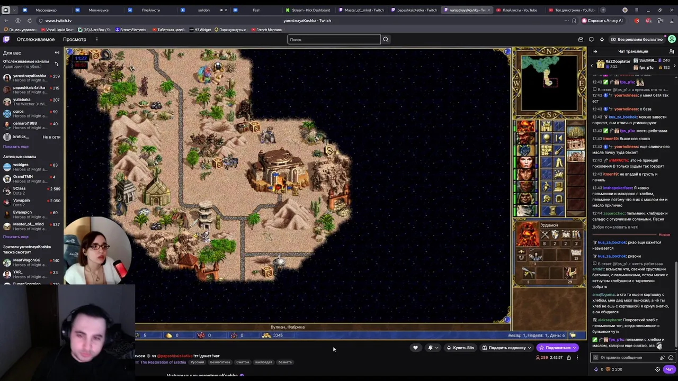678x381 pixels.
Task: Click the Kingdom Overview castle button
Action: pos(546,126)
